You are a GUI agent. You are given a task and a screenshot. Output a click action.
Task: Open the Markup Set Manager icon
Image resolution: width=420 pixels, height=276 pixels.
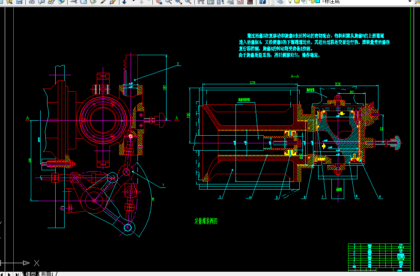(240, 2)
